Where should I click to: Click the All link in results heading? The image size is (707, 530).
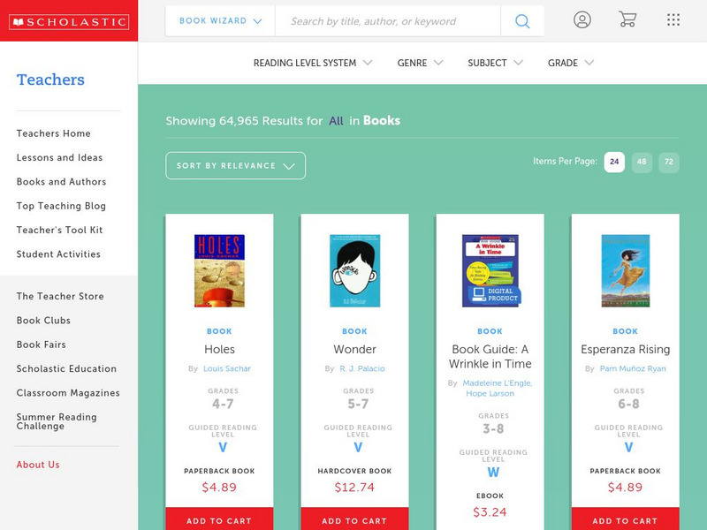pyautogui.click(x=336, y=121)
